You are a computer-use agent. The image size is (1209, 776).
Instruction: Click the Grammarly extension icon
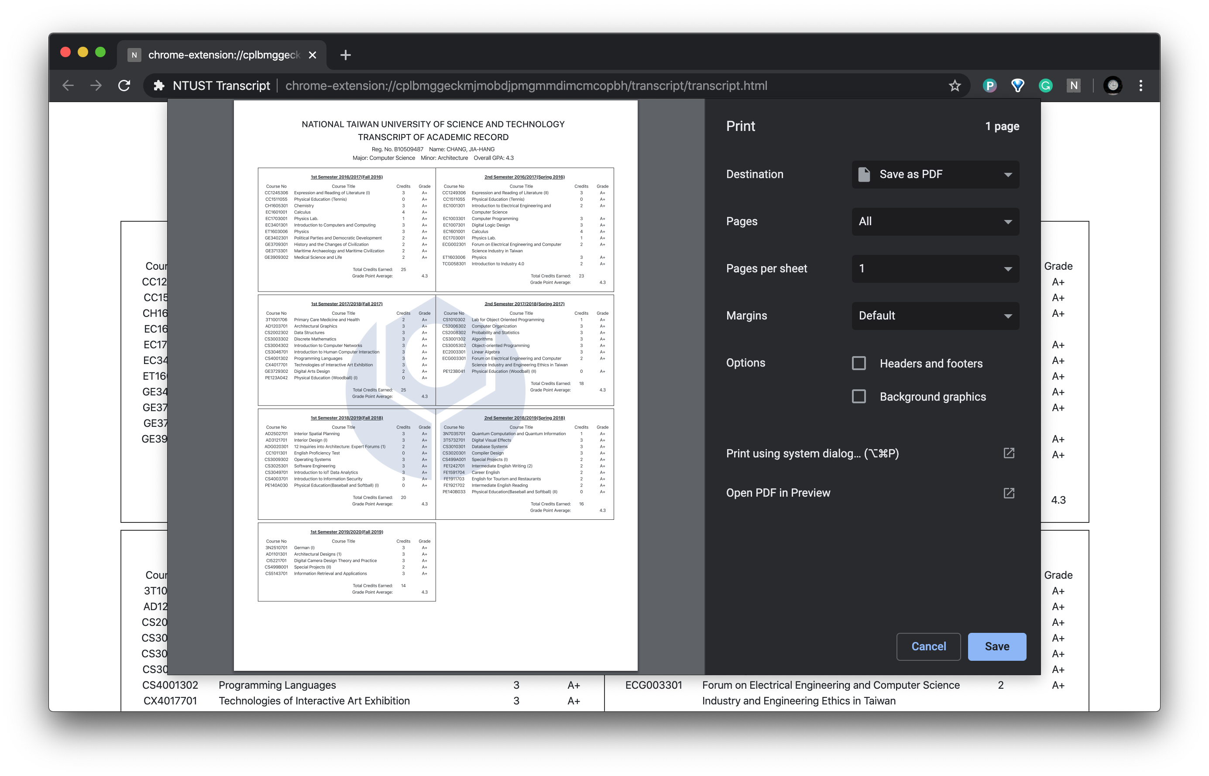pyautogui.click(x=1046, y=86)
